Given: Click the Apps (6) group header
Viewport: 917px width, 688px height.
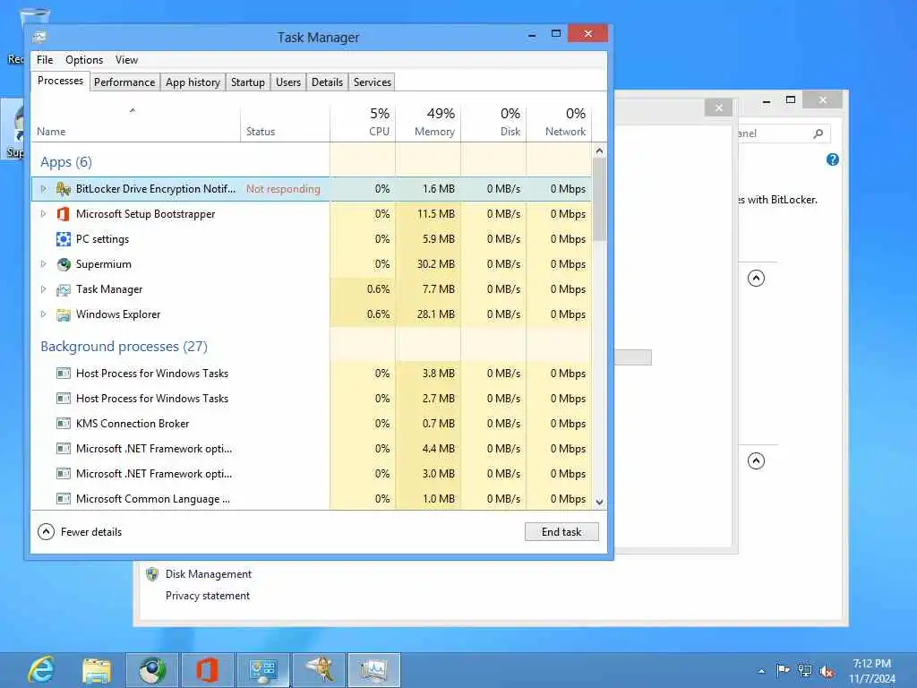Looking at the screenshot, I should coord(66,162).
